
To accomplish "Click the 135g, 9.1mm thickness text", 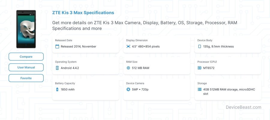I will (218, 46).
